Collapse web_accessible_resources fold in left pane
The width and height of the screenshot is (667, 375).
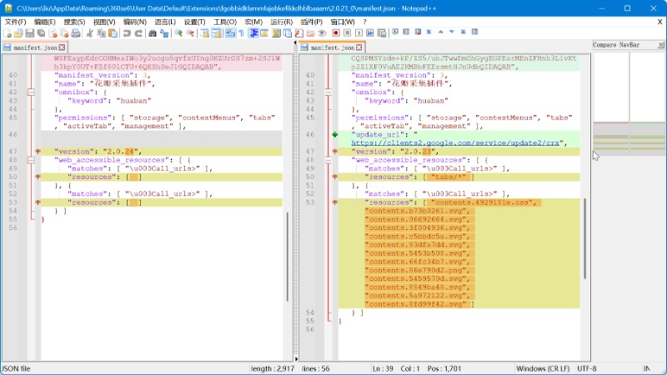click(31, 160)
